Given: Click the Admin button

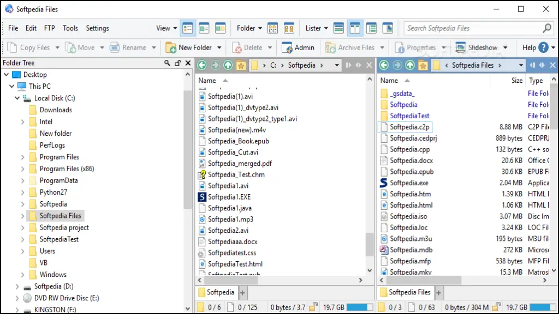Looking at the screenshot, I should pyautogui.click(x=298, y=47).
